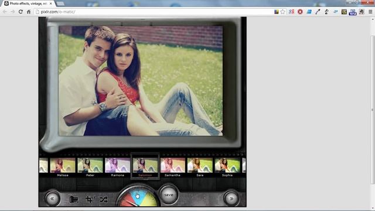Close the Photo effects browser tab
The image size is (375, 211).
pos(51,4)
